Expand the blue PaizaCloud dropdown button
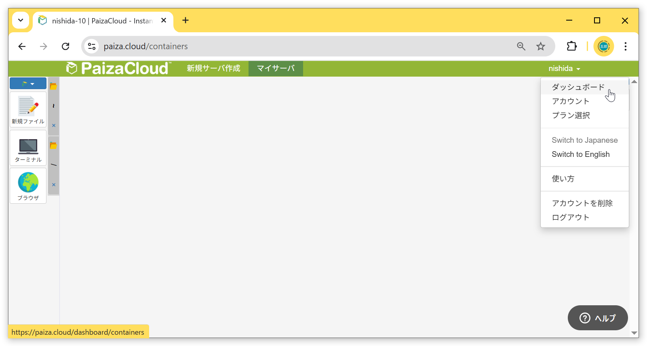The width and height of the screenshot is (647, 346). click(28, 83)
